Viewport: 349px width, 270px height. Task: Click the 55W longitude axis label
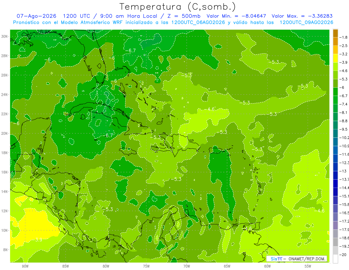pos(308,266)
